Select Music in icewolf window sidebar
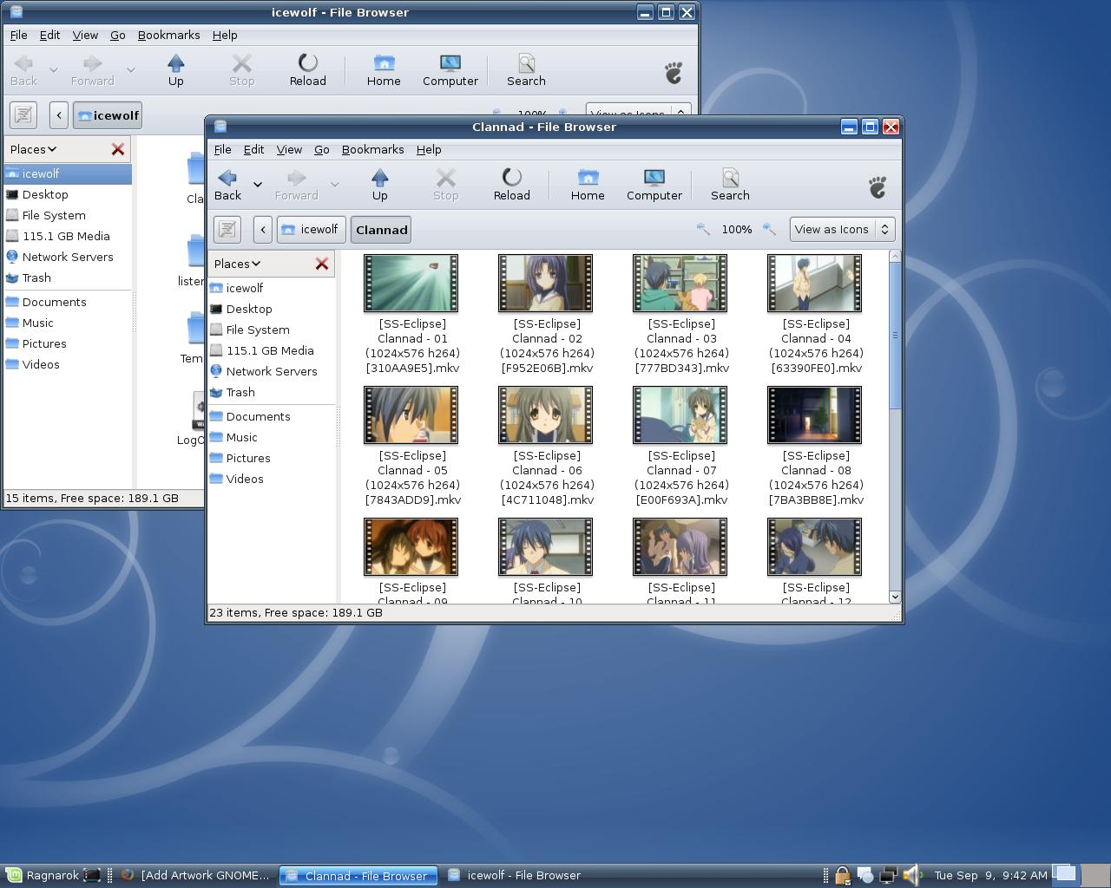 [x=68, y=323]
